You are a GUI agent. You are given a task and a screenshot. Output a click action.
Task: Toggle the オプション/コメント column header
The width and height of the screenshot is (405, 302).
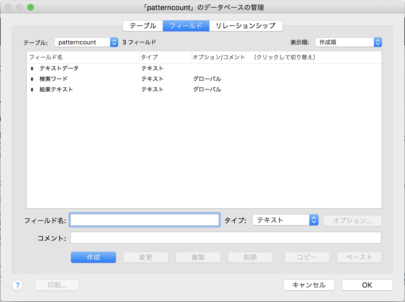tap(287, 57)
